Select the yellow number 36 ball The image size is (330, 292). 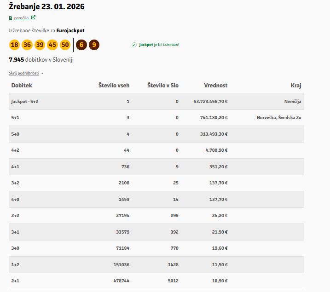point(27,45)
